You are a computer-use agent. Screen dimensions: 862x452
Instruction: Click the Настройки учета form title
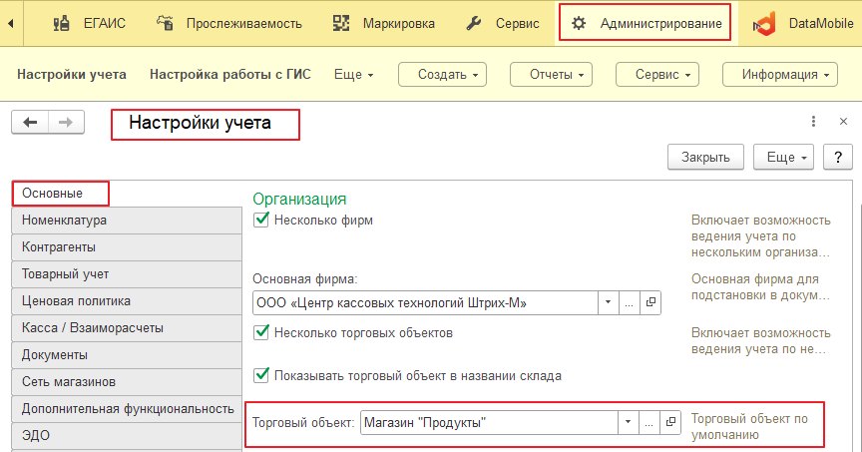(201, 122)
